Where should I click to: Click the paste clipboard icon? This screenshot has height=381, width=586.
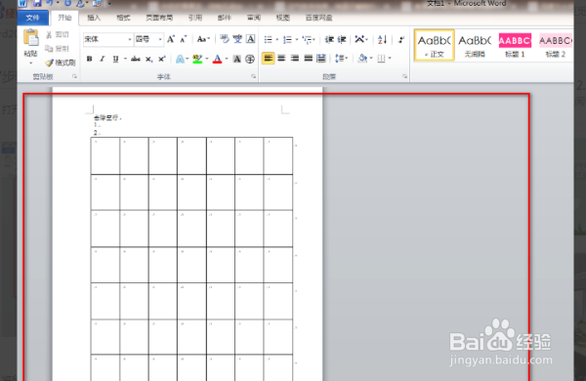click(30, 37)
